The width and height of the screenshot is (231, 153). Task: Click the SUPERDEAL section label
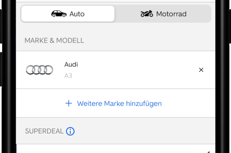click(x=44, y=131)
